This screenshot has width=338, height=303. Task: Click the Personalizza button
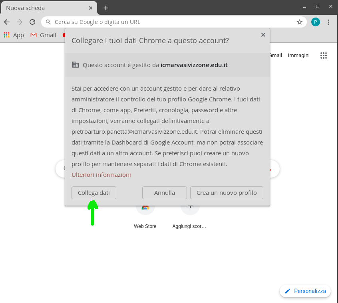(305, 291)
